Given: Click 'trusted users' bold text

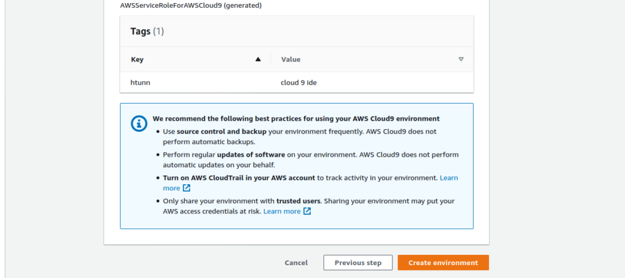Looking at the screenshot, I should pyautogui.click(x=298, y=201).
